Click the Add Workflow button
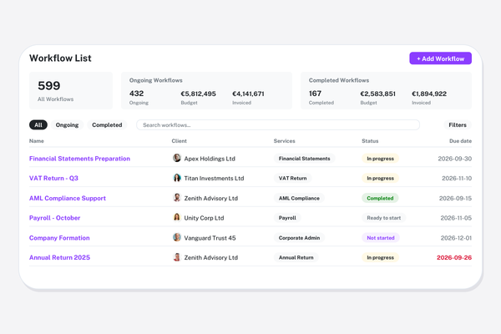 click(x=440, y=58)
